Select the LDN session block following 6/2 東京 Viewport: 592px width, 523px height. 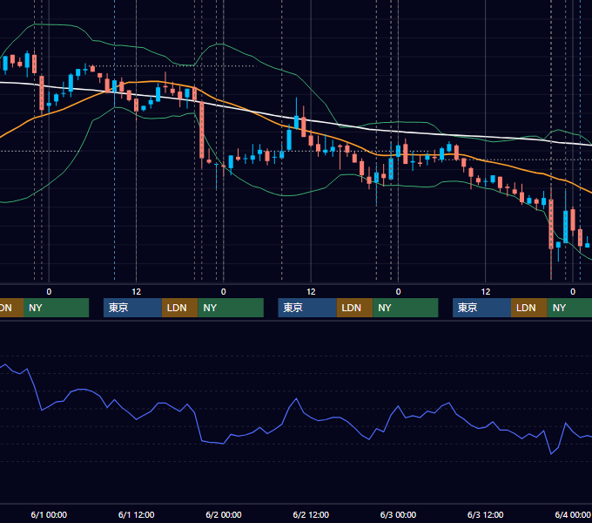(354, 308)
